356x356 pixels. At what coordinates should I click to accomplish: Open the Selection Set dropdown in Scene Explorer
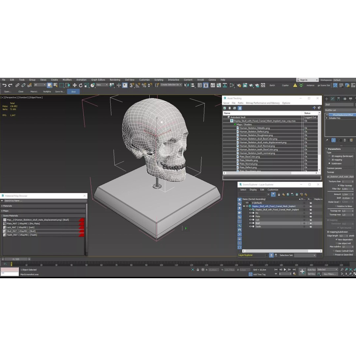pos(305,255)
